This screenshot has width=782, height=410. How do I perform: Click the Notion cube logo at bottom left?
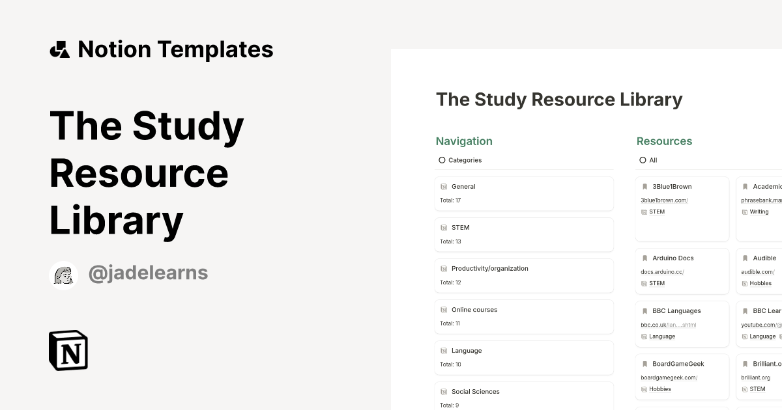point(67,350)
